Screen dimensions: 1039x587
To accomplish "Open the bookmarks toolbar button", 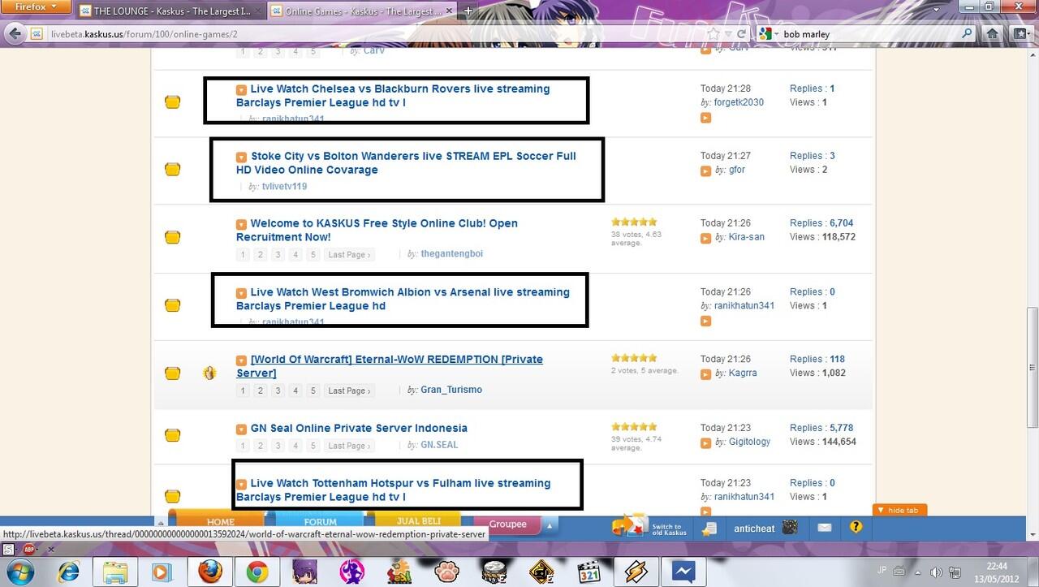I will pyautogui.click(x=1020, y=34).
